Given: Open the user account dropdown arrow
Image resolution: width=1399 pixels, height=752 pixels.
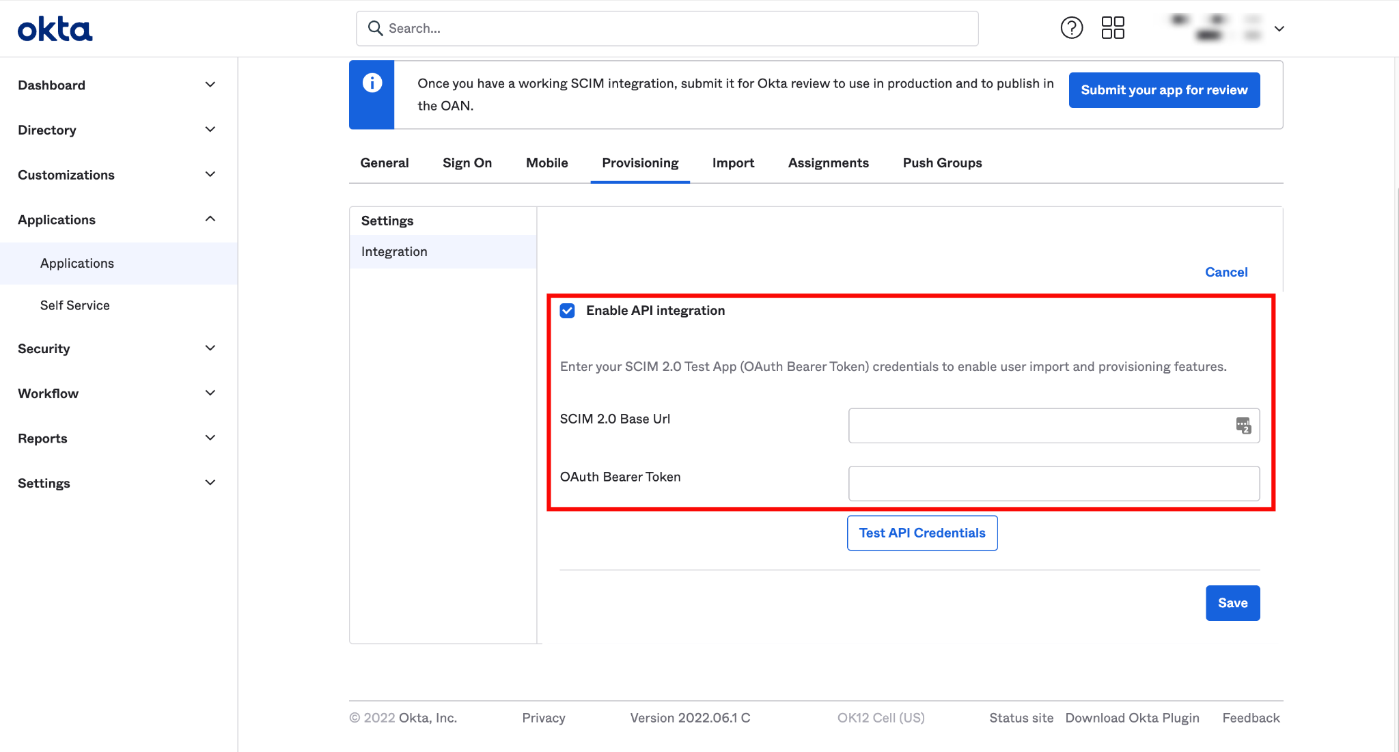Looking at the screenshot, I should 1279,29.
